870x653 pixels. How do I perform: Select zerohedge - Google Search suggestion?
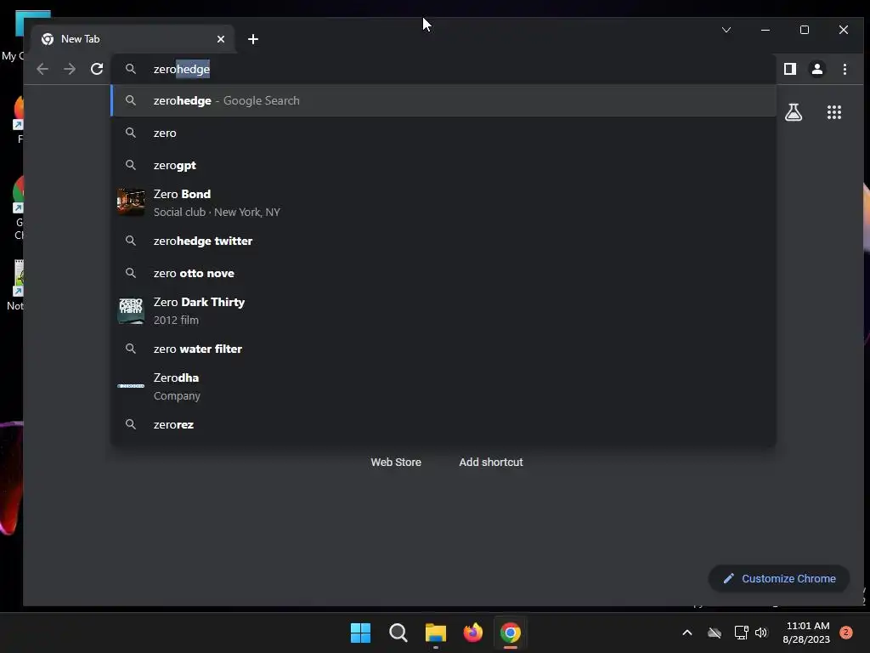[443, 100]
